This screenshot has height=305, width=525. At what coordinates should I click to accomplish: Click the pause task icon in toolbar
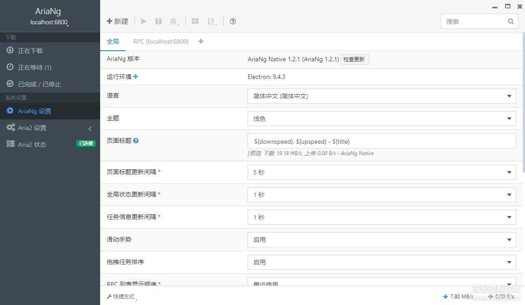point(158,21)
